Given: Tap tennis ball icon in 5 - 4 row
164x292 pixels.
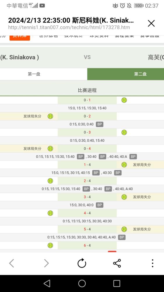Looking at the screenshot, I should point(124,229).
